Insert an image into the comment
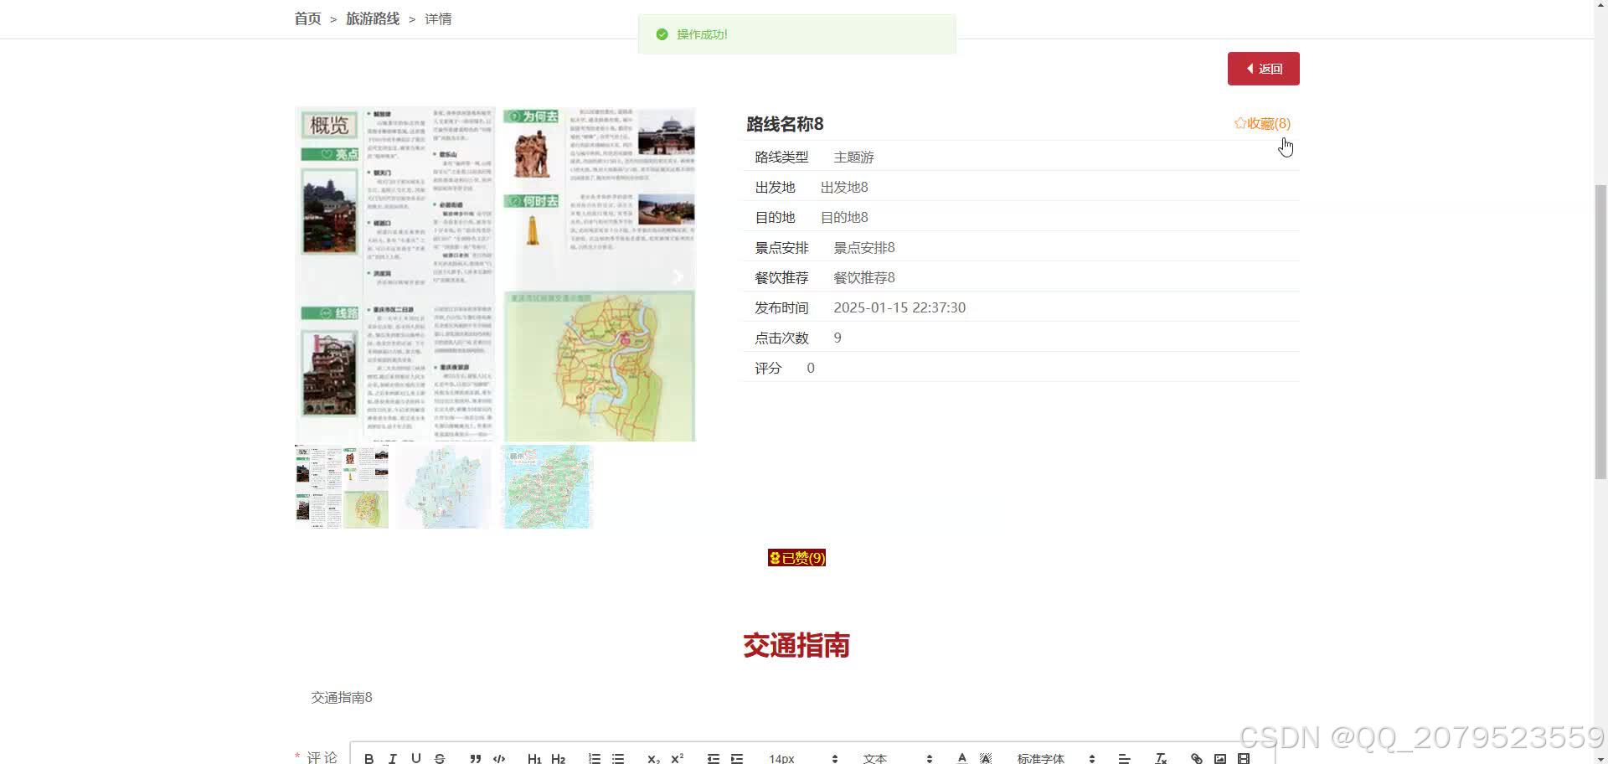The image size is (1608, 764). pyautogui.click(x=1220, y=758)
